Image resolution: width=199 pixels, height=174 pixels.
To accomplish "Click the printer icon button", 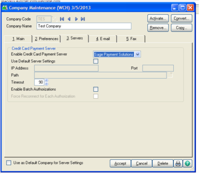I will (178, 163).
